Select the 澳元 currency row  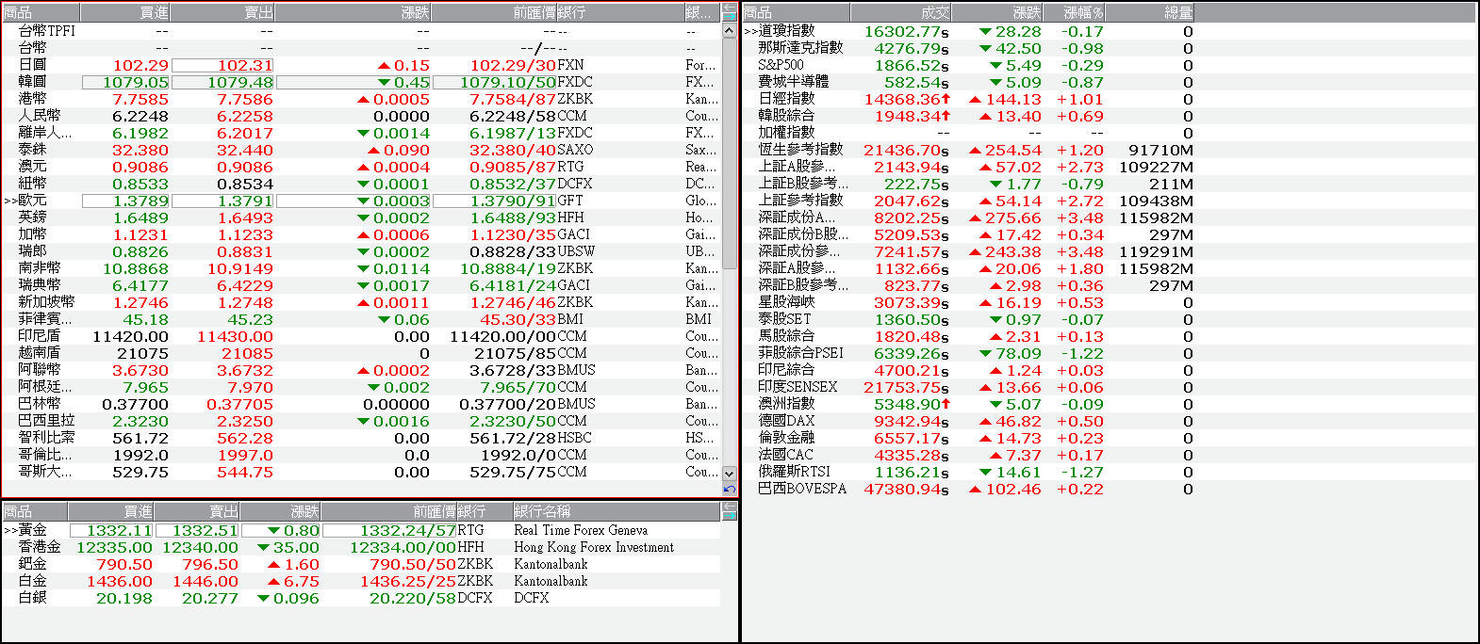(x=361, y=167)
